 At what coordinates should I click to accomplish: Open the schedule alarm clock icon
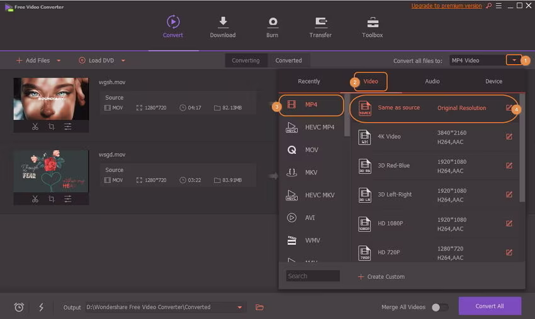[19, 307]
